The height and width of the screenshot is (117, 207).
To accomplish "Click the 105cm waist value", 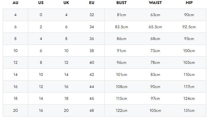I will coord(155,110).
